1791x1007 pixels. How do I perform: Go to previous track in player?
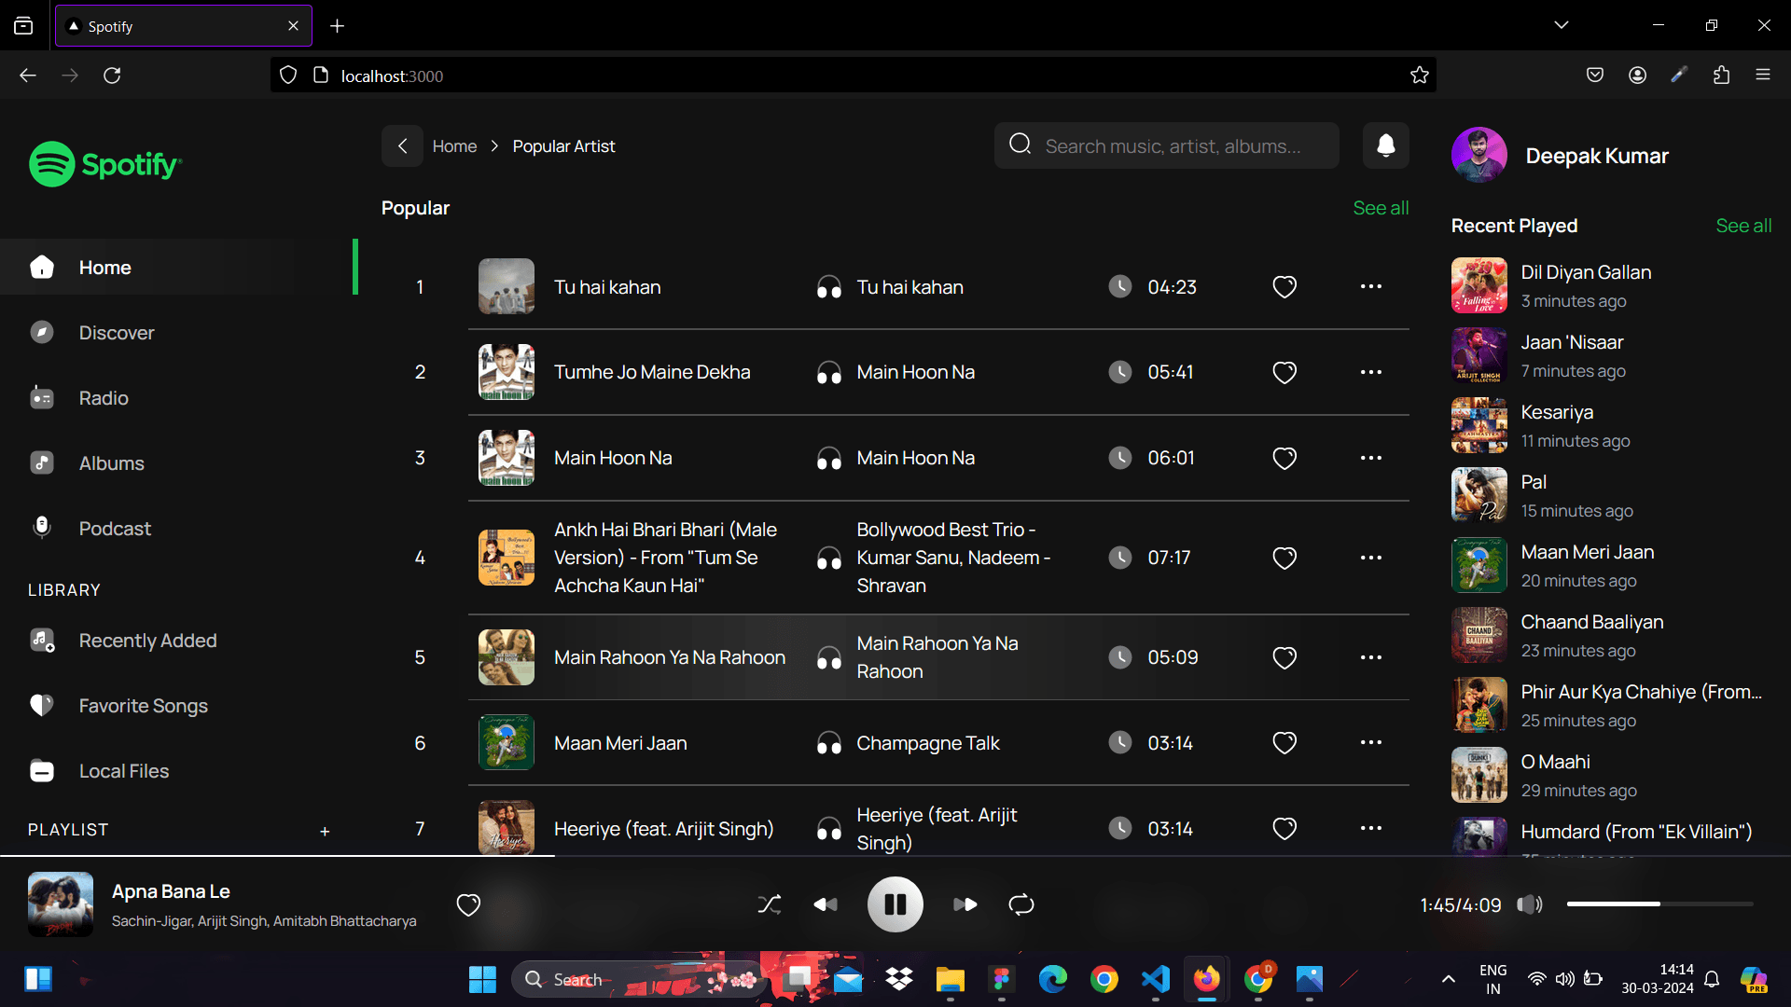point(826,904)
